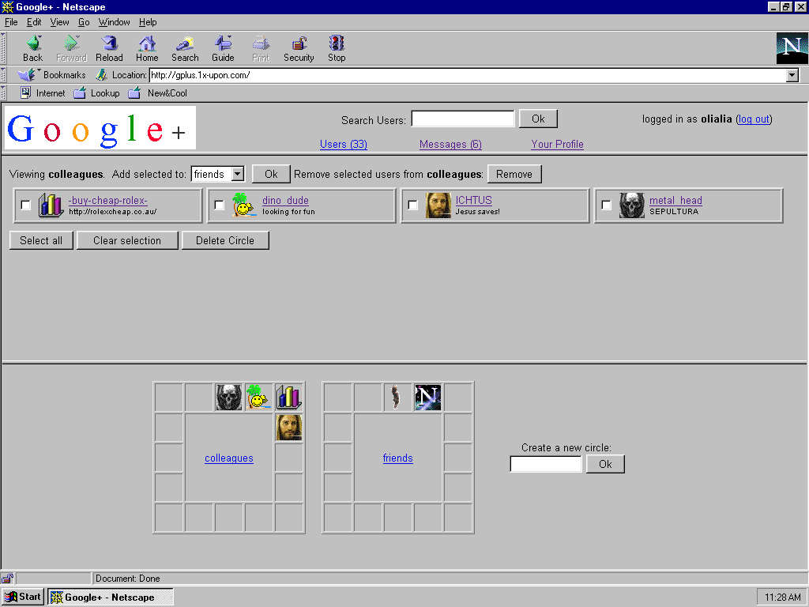Open the Window menu
The image size is (809, 607).
point(115,22)
